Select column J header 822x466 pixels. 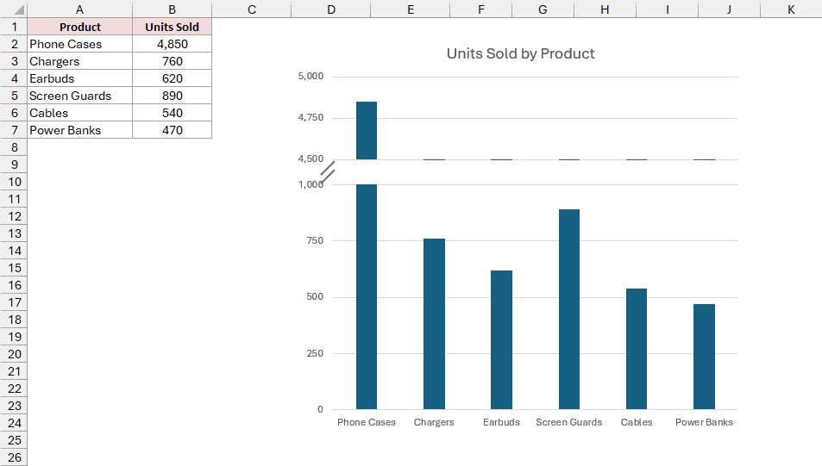729,9
